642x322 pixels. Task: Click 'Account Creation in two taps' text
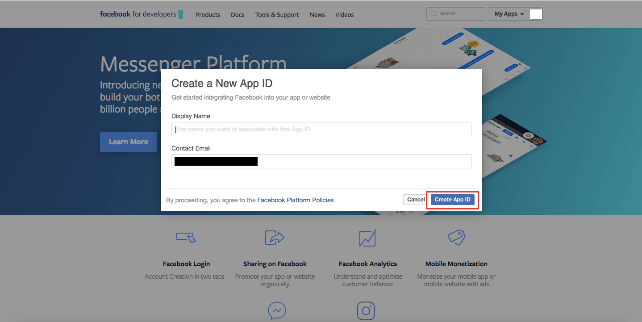pos(184,276)
